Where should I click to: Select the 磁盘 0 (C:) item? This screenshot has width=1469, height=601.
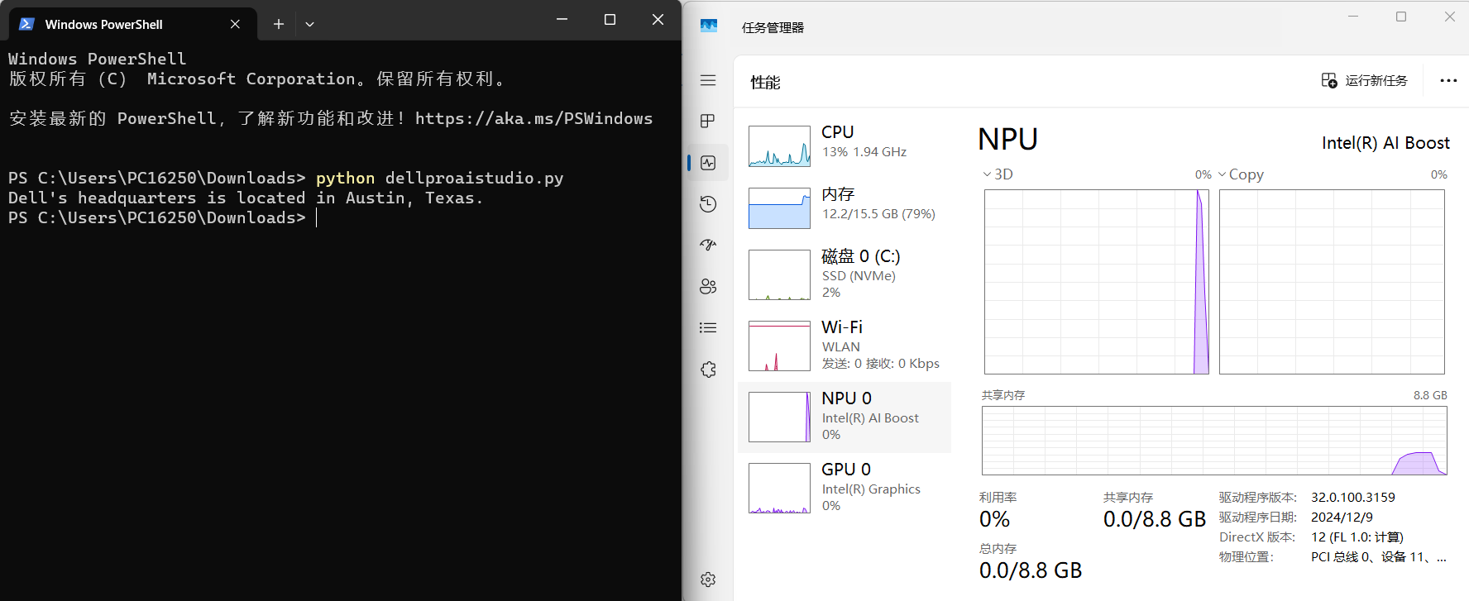[845, 274]
